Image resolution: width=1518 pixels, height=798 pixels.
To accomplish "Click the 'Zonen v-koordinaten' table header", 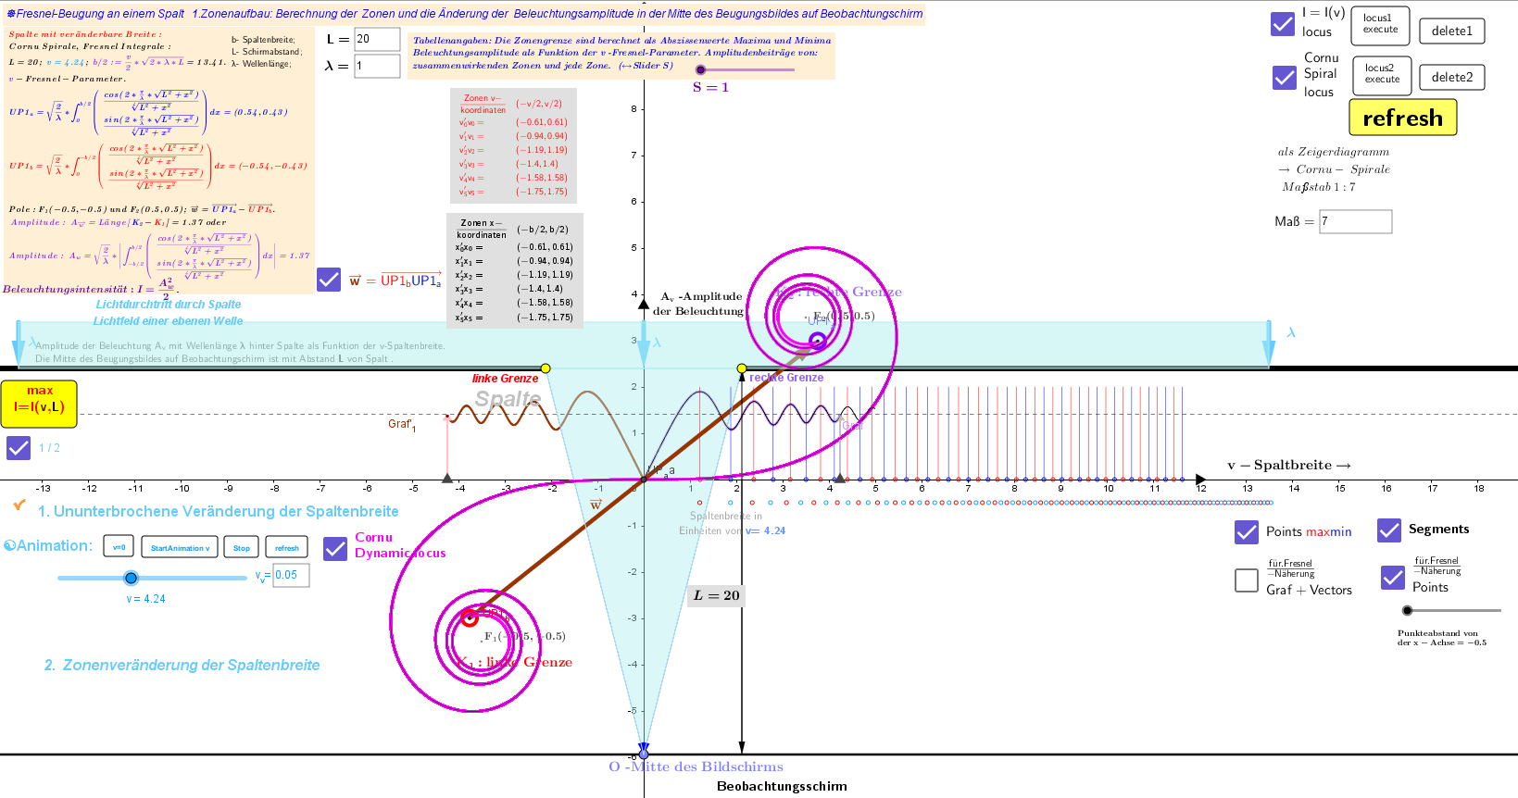I will coord(483,103).
